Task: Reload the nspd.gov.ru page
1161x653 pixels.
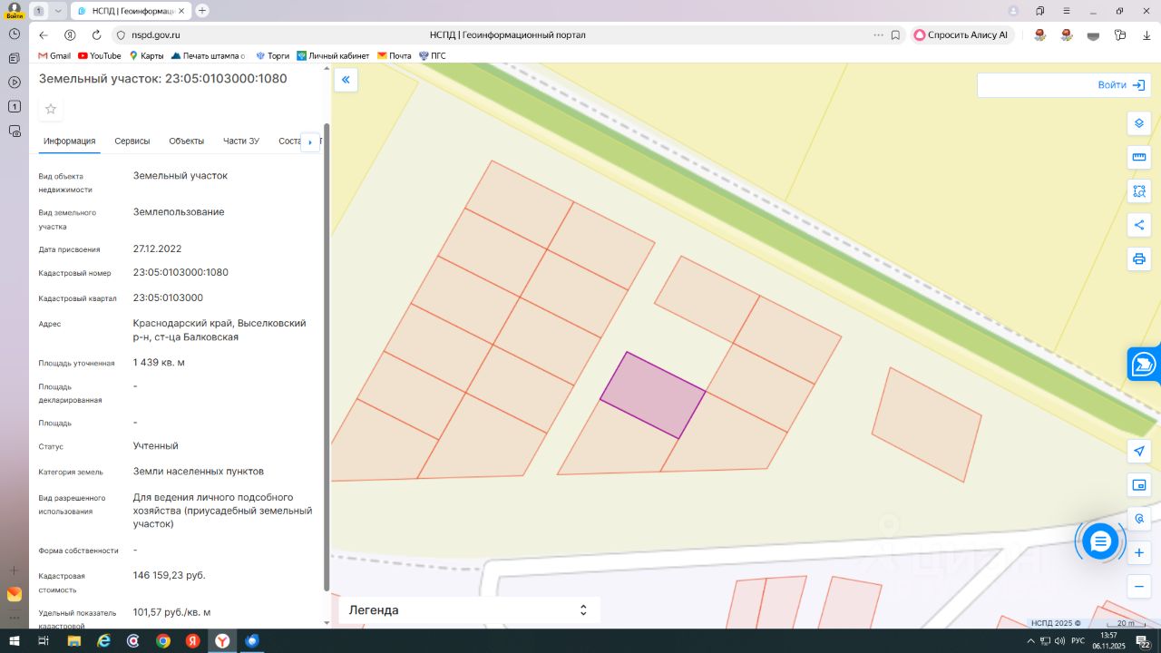Action: 96,35
